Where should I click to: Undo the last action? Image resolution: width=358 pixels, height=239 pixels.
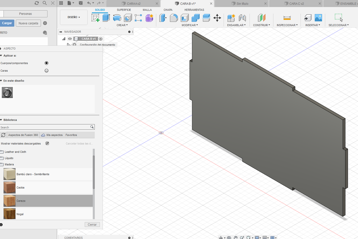[89, 3]
